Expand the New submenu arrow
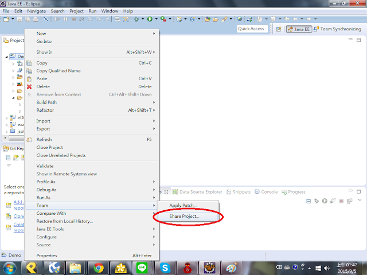This screenshot has height=275, width=367. click(x=154, y=33)
